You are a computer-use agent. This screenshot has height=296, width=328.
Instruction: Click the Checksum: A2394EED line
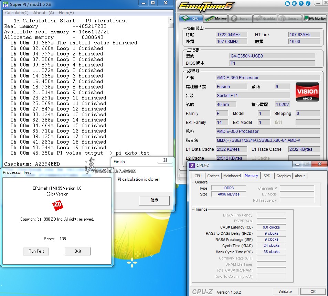point(32,164)
